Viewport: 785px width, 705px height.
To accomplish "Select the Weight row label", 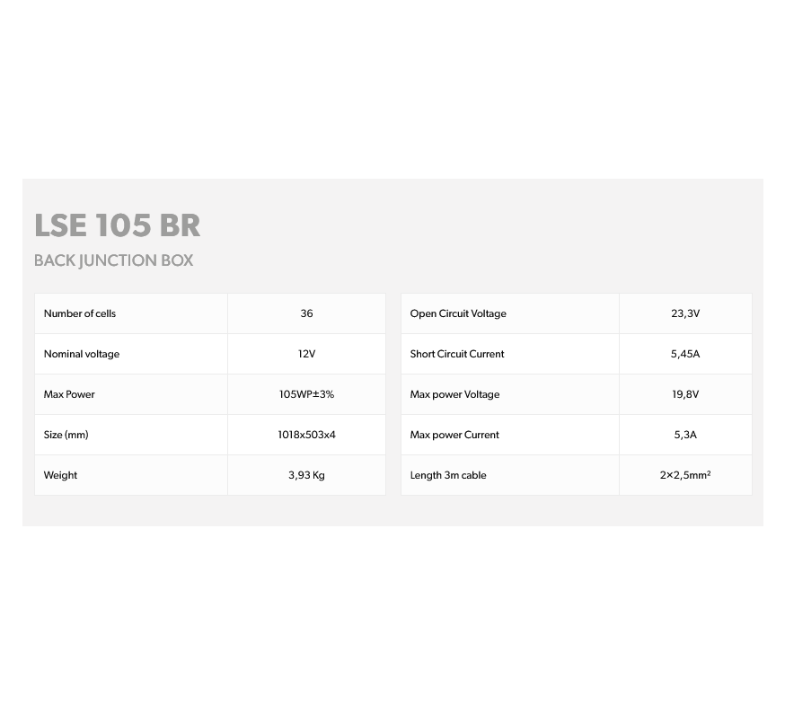I will tap(60, 475).
